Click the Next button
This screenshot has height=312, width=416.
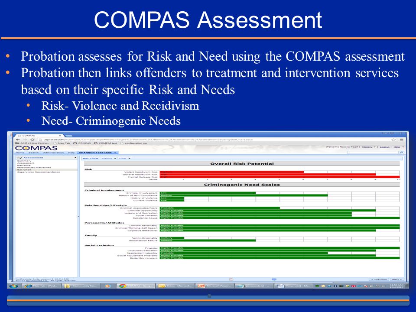click(x=396, y=279)
